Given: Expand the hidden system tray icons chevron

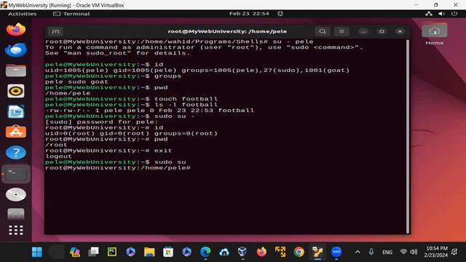Looking at the screenshot, I should click(x=358, y=253).
